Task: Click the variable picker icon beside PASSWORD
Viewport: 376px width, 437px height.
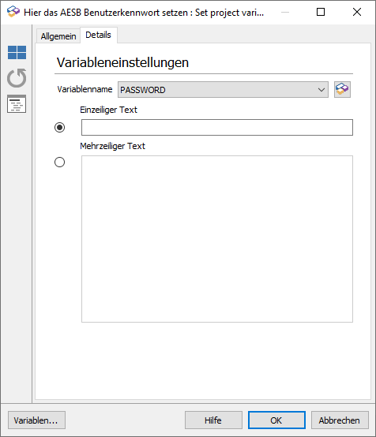Action: [342, 89]
